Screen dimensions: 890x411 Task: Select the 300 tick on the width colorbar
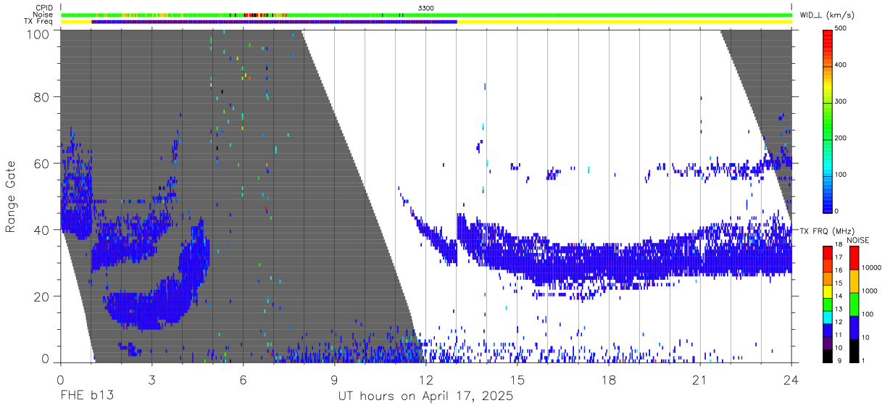841,101
